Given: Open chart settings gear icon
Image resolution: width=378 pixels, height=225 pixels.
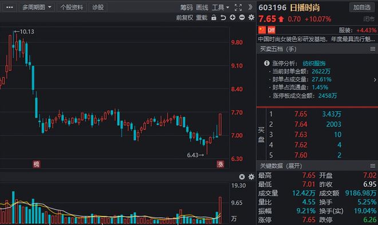Looking at the screenshot, I should pyautogui.click(x=251, y=17).
